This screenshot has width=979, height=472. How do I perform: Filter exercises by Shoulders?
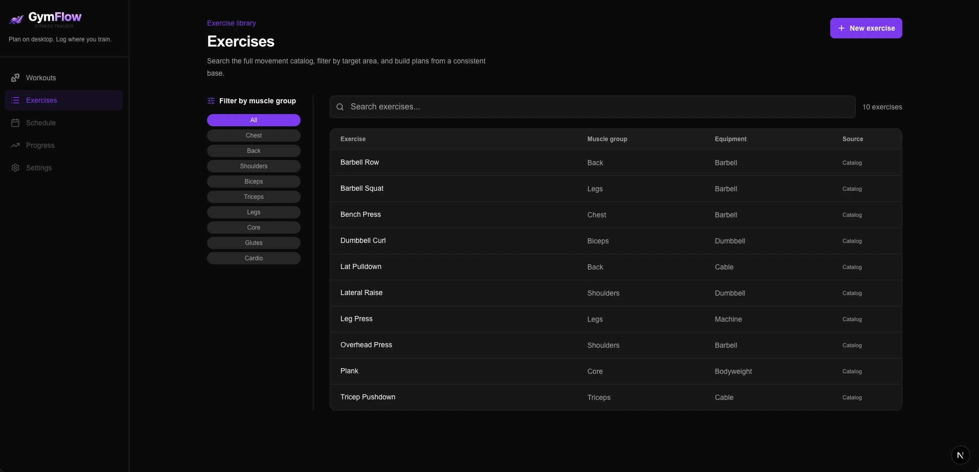point(254,166)
